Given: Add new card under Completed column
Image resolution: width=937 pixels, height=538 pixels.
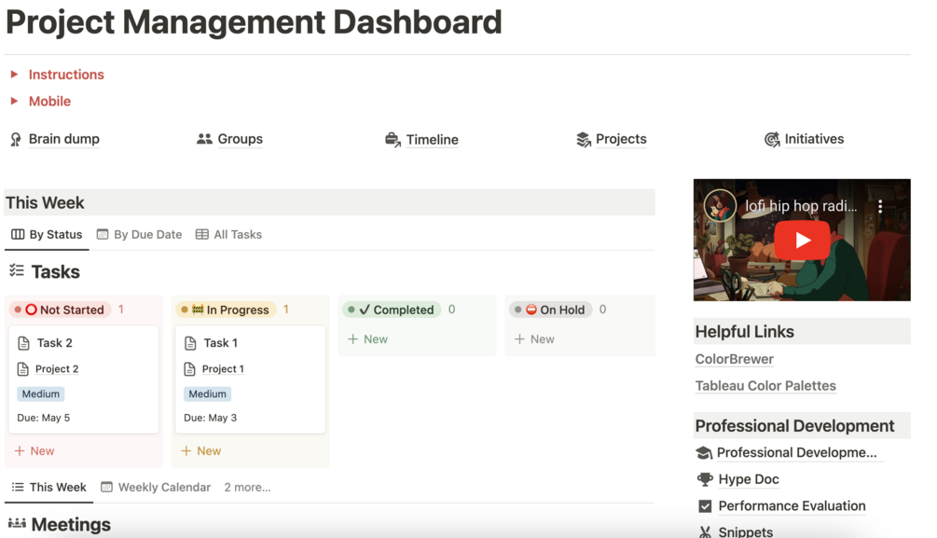Looking at the screenshot, I should pyautogui.click(x=367, y=339).
